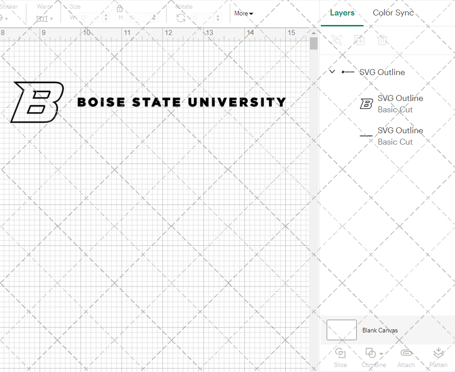Select the Slice tool icon

pyautogui.click(x=340, y=353)
